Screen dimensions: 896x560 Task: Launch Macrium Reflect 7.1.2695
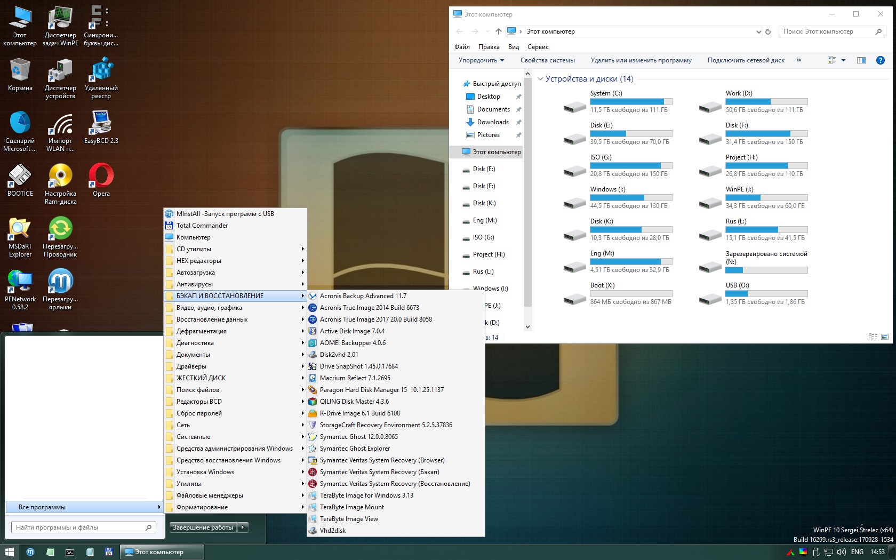pos(396,378)
